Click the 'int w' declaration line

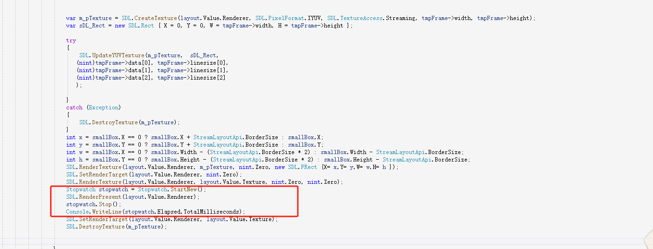265,152
